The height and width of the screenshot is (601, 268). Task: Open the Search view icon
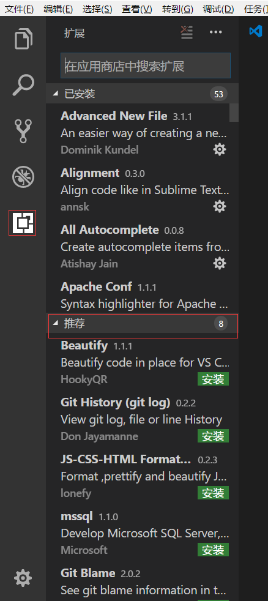23,84
